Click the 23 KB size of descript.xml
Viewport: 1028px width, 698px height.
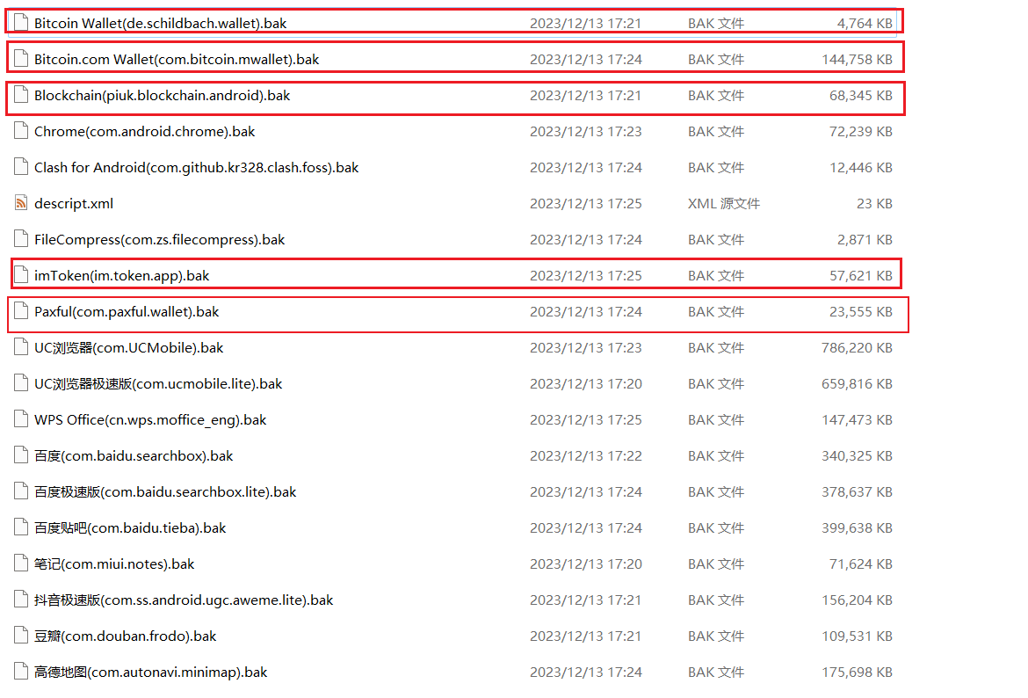point(874,204)
